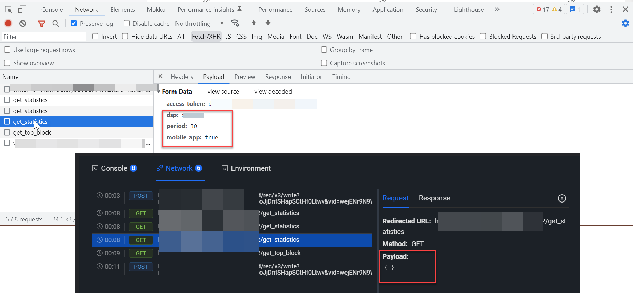The height and width of the screenshot is (293, 633).
Task: Select the Fetch/XHR filter button
Action: tap(206, 36)
